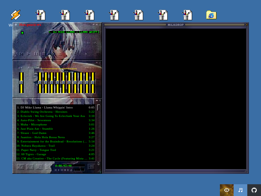Toggle the EQ window button in the main player
261x196 pixels.
(88, 43)
